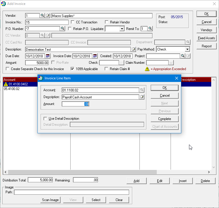
Task: Click Claim Number ellipsis browse button
Action: point(171,63)
